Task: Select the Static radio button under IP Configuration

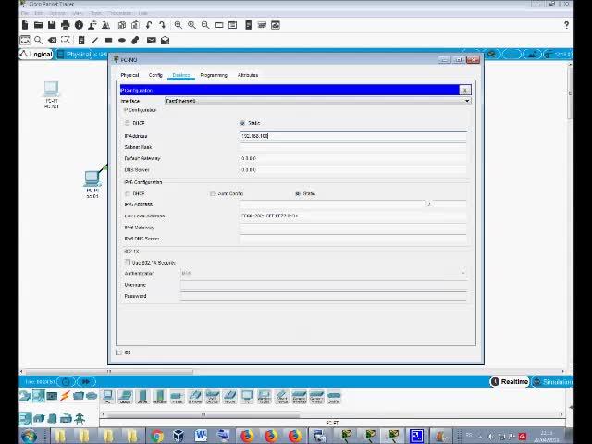Action: (x=242, y=123)
